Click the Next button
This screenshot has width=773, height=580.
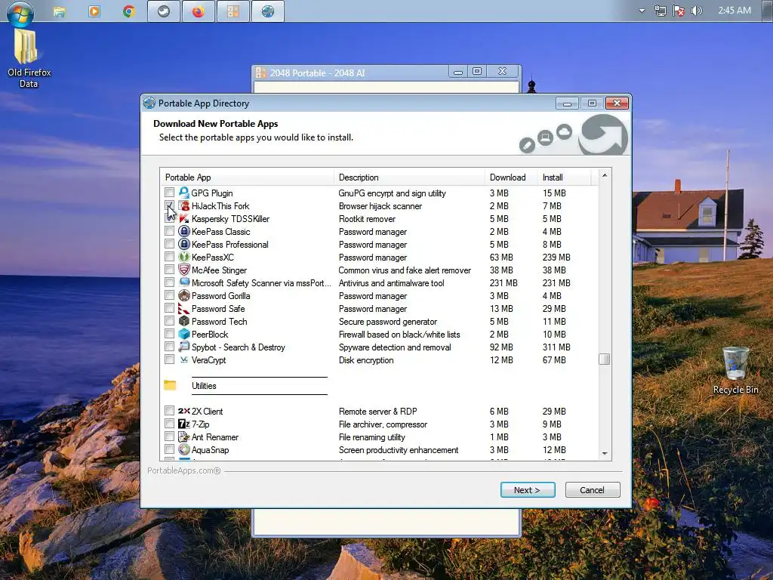point(528,489)
